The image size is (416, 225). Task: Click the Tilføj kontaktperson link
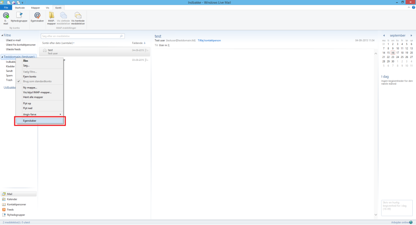point(209,41)
